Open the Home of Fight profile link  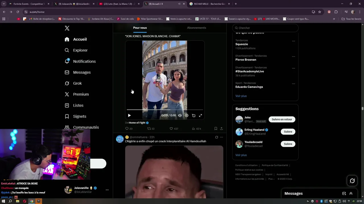click(139, 123)
